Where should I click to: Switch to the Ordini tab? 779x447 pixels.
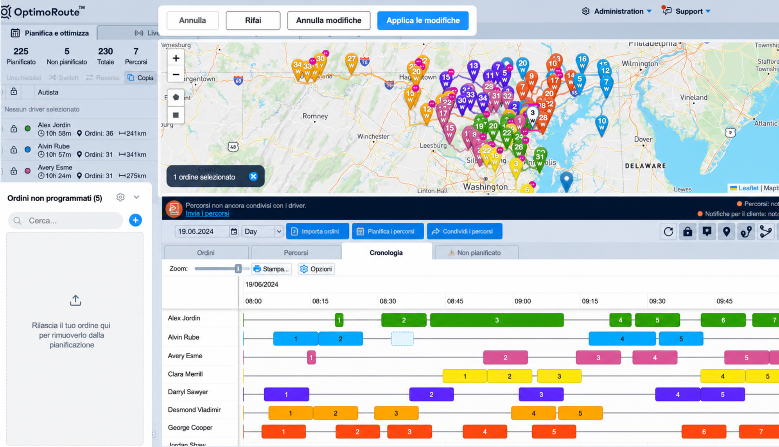point(206,252)
